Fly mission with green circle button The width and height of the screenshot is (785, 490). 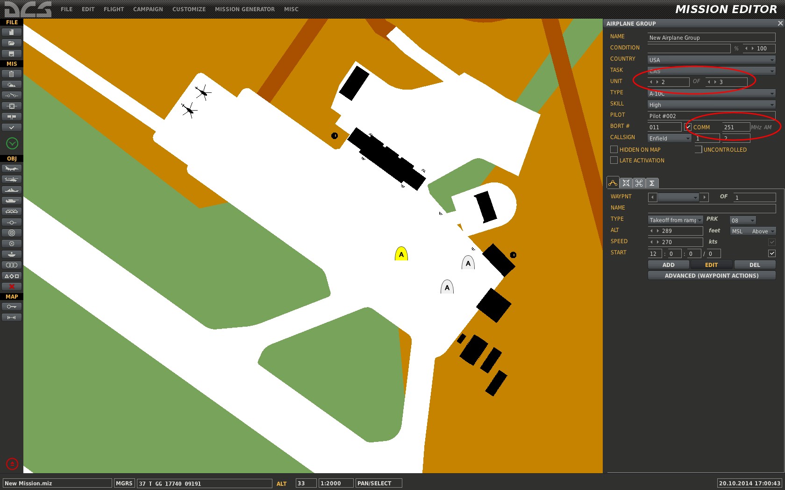click(x=12, y=143)
